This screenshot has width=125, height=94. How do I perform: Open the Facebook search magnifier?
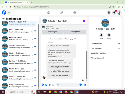coord(9,13)
